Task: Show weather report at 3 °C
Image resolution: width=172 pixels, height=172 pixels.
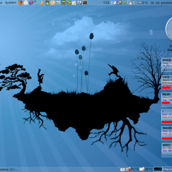Action: pos(143,3)
